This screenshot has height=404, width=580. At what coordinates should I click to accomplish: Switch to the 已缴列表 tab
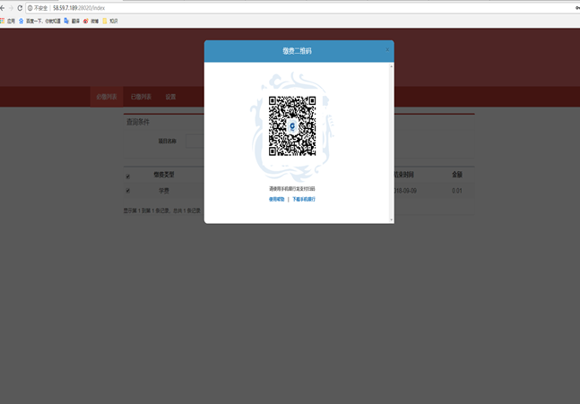(141, 97)
